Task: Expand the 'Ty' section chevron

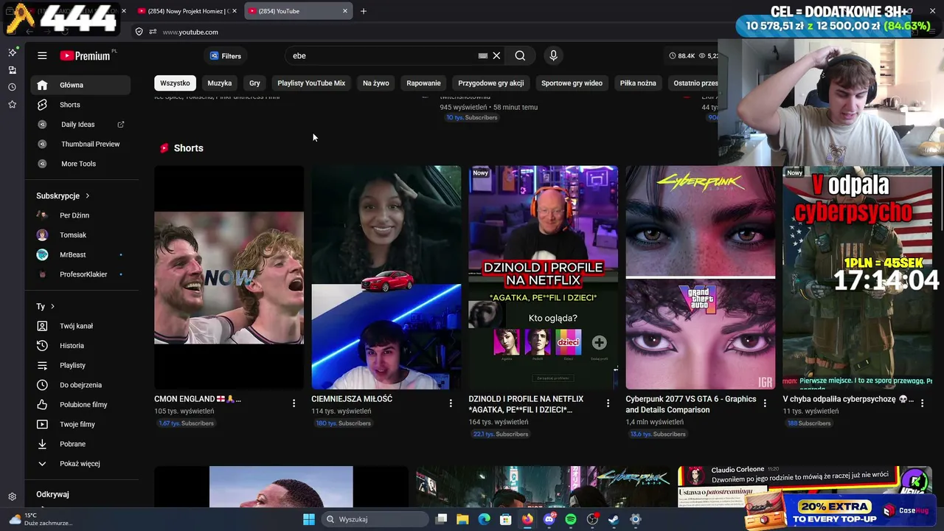Action: (52, 307)
